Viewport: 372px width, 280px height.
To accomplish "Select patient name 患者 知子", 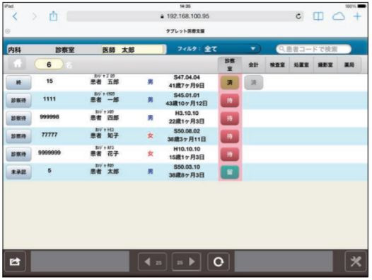I will [105, 136].
